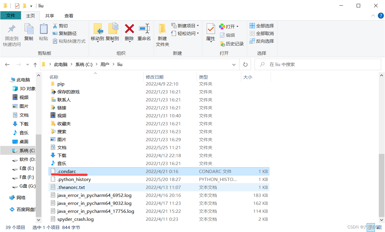This screenshot has width=385, height=232.
Task: Create New folder (新建文件夹)
Action: coord(162,35)
